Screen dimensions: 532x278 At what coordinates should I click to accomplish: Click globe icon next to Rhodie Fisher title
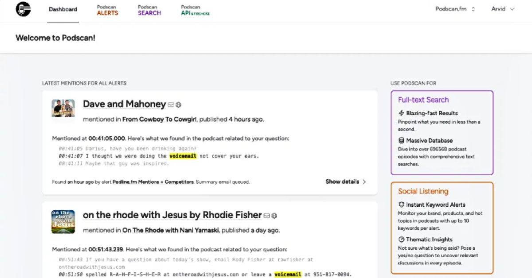[274, 216]
